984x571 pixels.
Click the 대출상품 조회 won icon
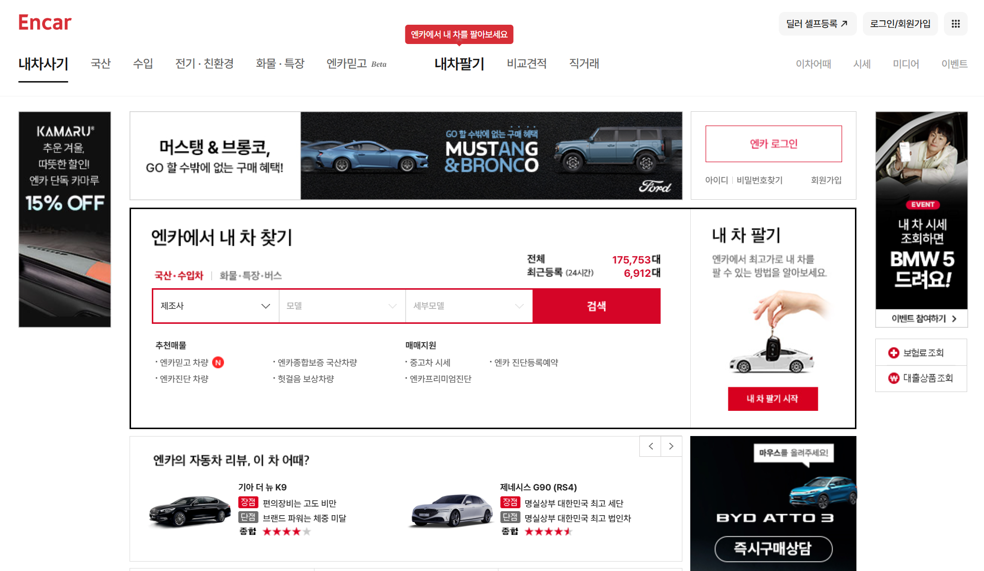[894, 378]
